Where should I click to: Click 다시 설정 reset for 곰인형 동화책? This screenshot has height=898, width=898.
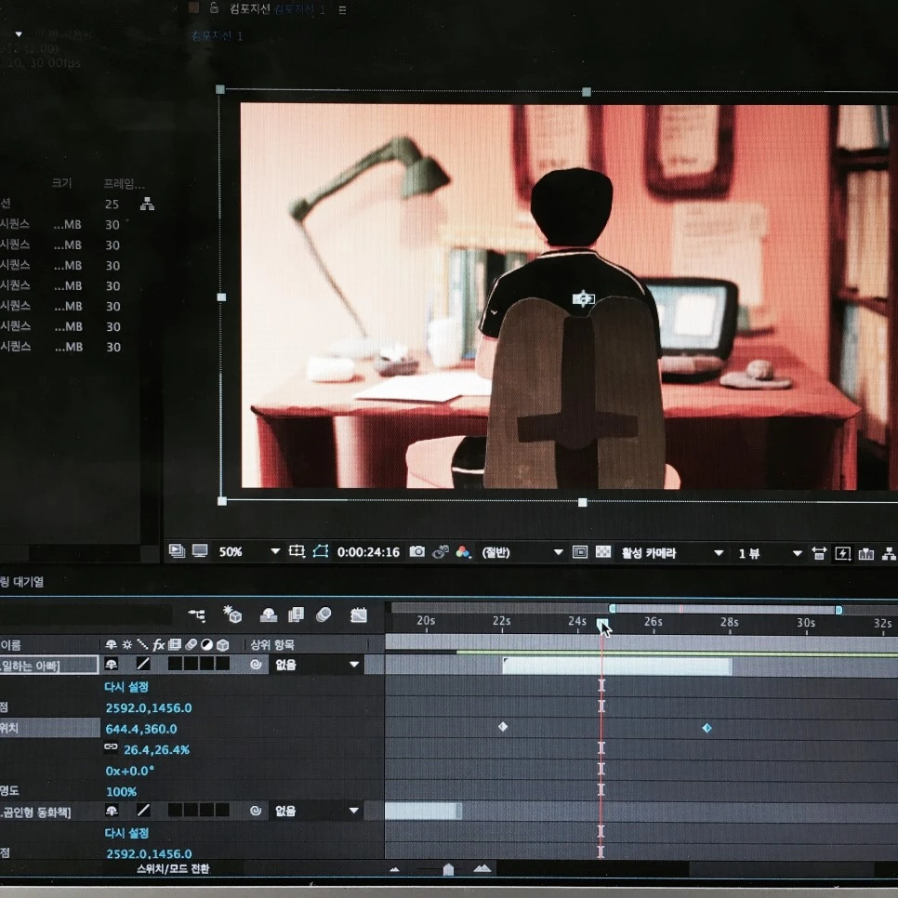(x=126, y=833)
